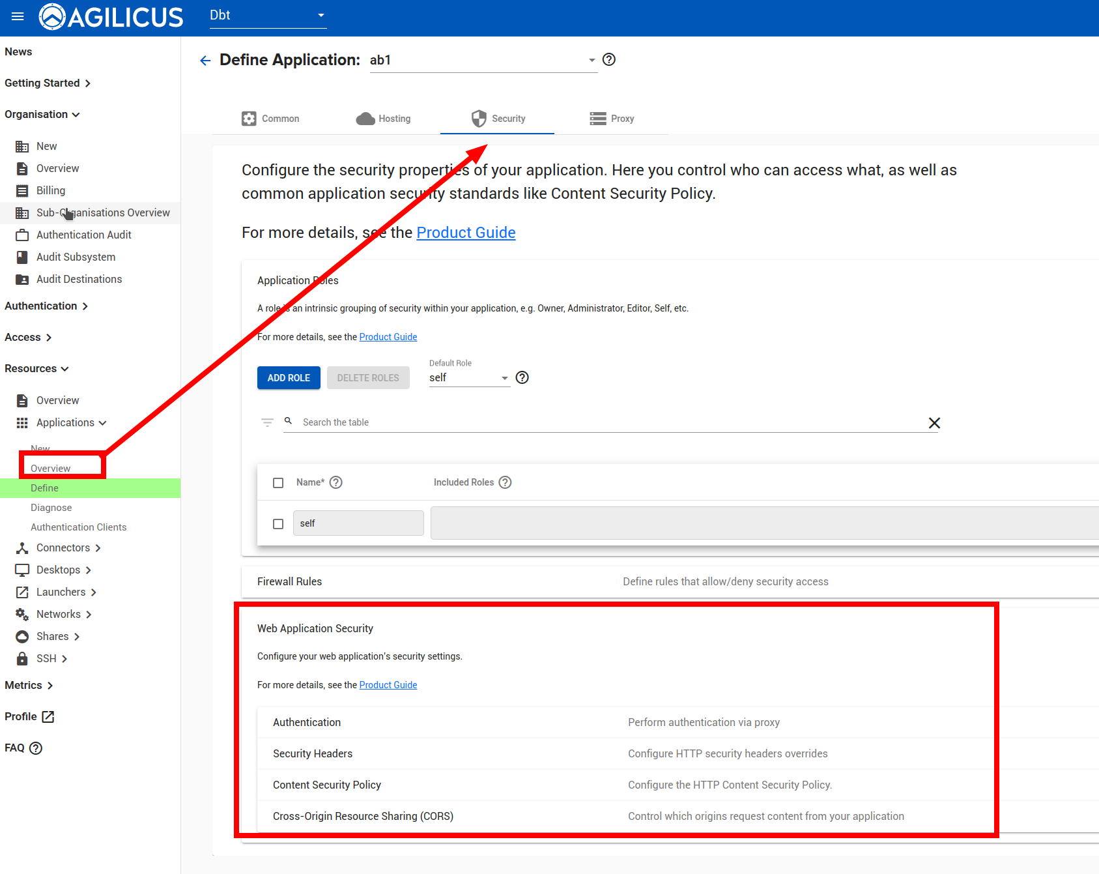
Task: Open the Default Role self dropdown
Action: (469, 377)
